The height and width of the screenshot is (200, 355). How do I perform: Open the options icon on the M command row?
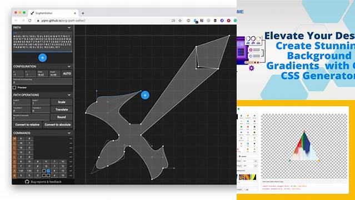(x=71, y=138)
